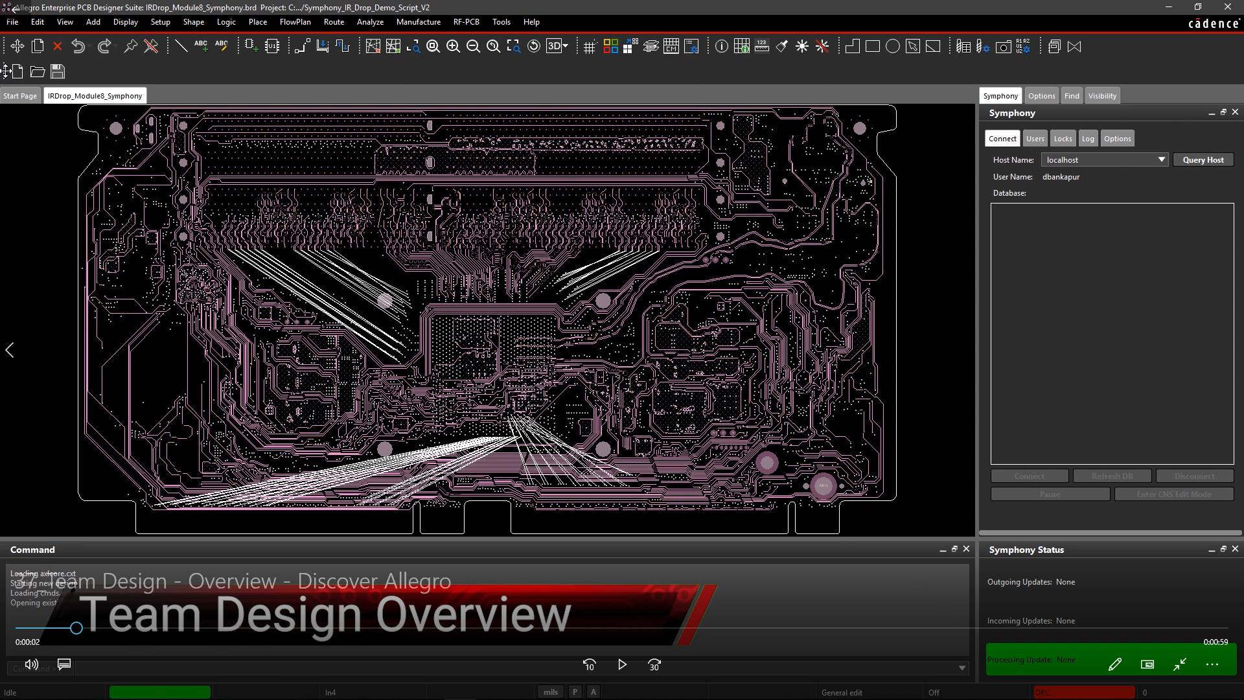Rewind video 10 seconds
Screen dimensions: 1244x700
point(590,664)
